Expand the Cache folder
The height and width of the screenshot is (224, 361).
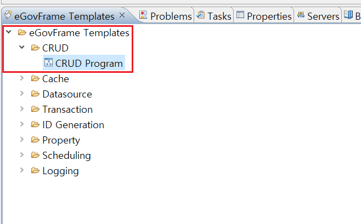(x=22, y=78)
